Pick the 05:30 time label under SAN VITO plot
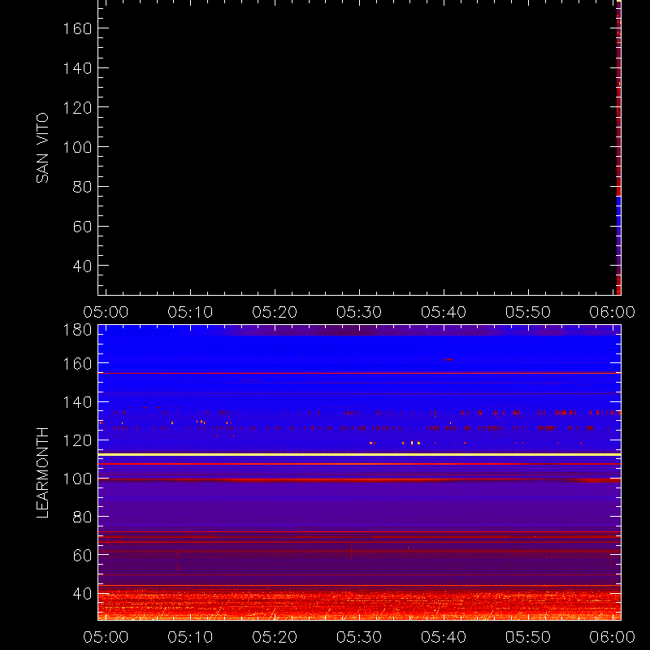Screen dimensions: 650x650 [359, 312]
